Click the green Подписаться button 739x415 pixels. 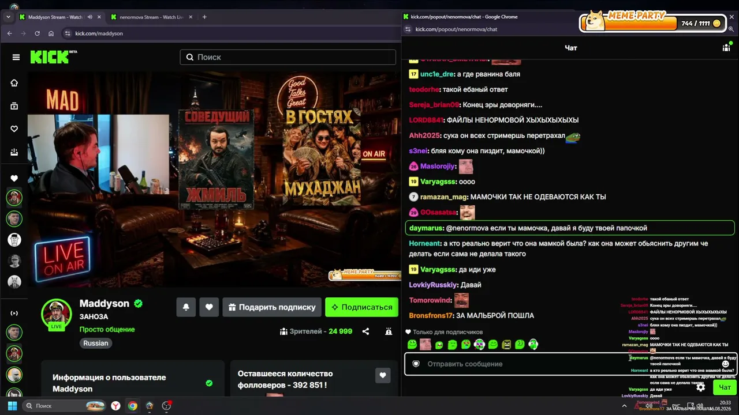coord(362,307)
